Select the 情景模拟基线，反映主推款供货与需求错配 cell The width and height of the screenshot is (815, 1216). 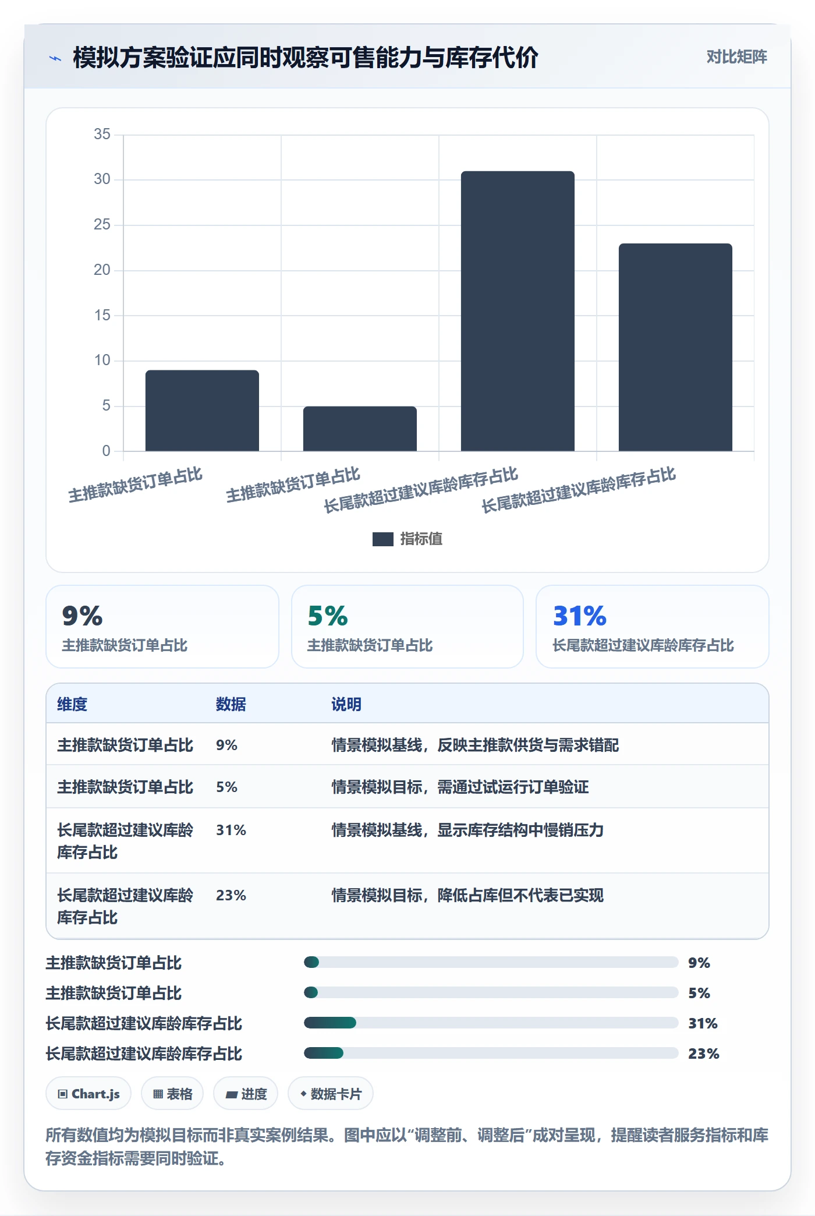pos(475,745)
